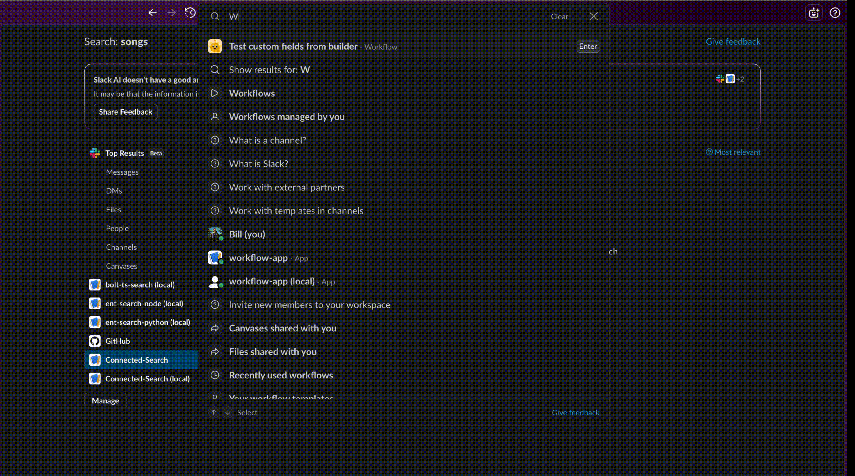Select the Workflows suggestion
The image size is (855, 476).
(x=252, y=93)
